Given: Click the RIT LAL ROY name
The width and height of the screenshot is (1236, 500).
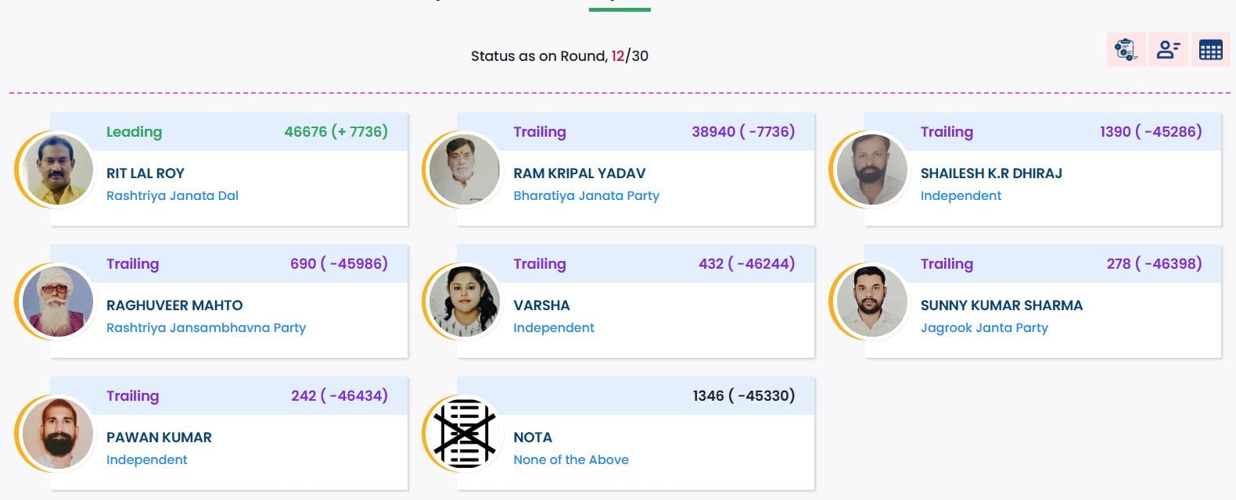Looking at the screenshot, I should tap(146, 173).
